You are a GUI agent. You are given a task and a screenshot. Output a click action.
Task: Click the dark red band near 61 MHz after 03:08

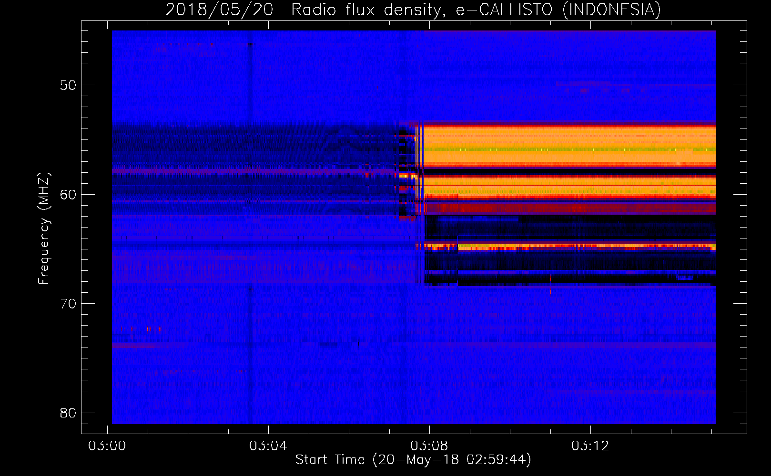coord(569,208)
